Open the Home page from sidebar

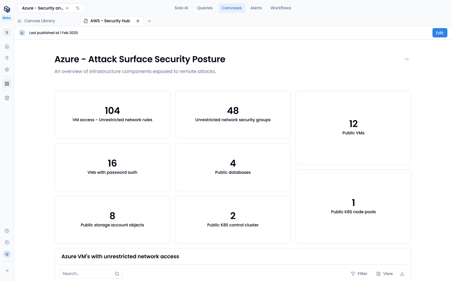point(7,46)
